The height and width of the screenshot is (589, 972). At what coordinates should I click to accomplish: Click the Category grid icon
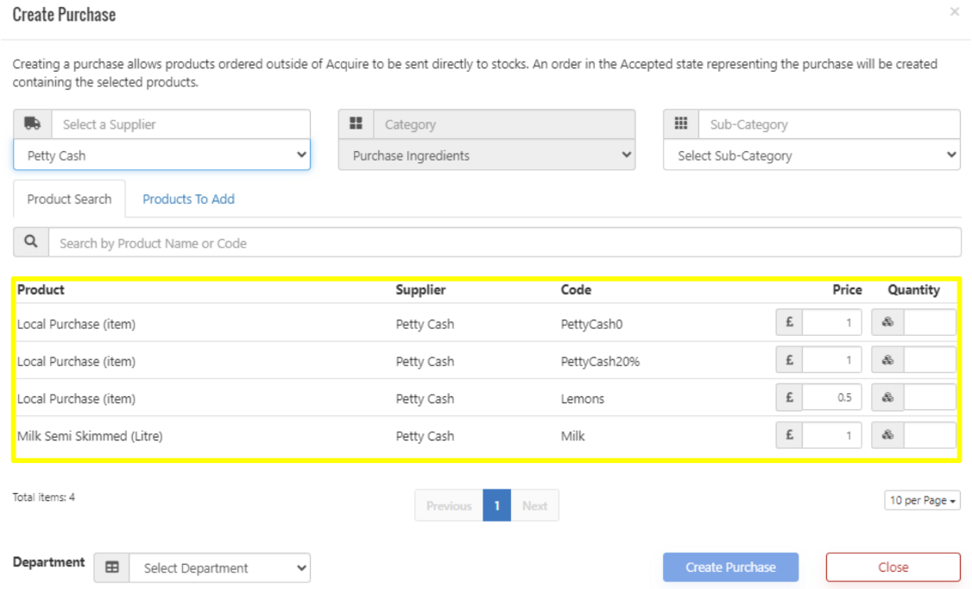coord(356,124)
